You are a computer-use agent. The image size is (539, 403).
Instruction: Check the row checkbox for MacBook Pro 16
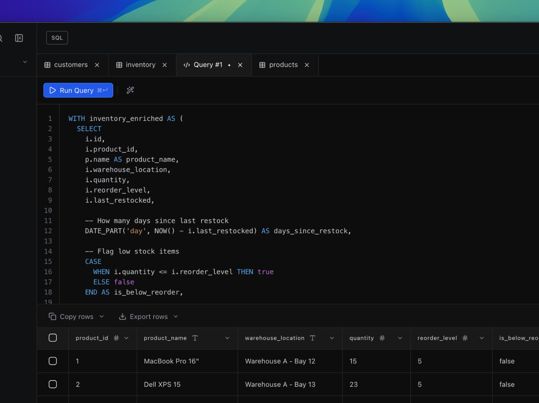(x=53, y=361)
